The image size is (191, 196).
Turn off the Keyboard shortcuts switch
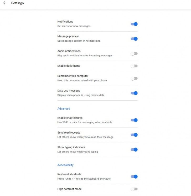pyautogui.click(x=134, y=177)
